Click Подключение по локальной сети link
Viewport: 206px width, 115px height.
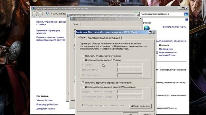(168, 54)
